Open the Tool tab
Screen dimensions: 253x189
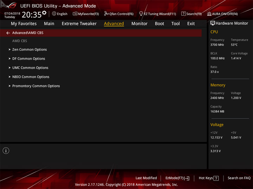click(x=176, y=24)
